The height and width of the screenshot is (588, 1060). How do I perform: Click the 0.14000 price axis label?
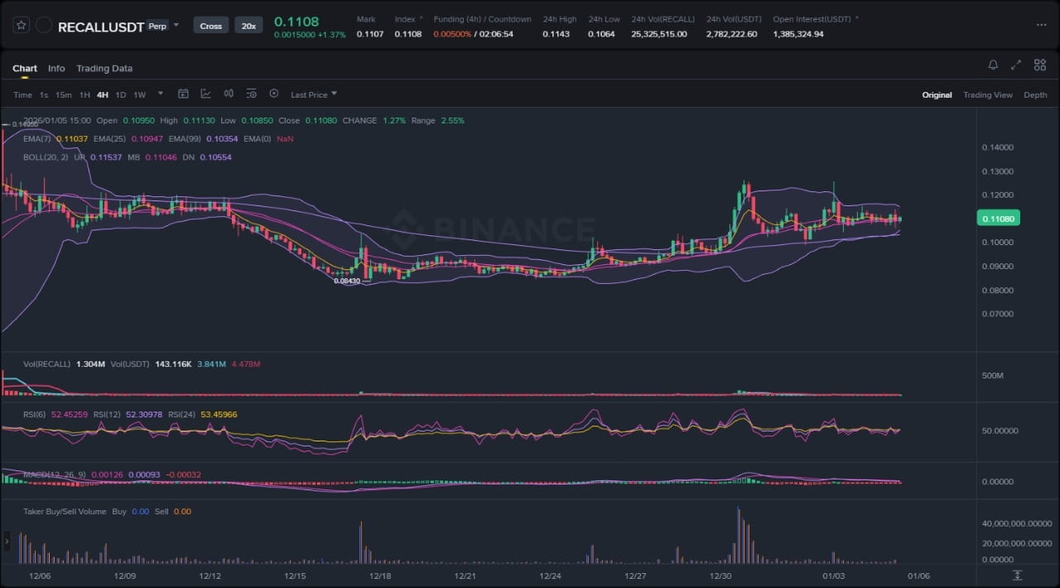997,147
